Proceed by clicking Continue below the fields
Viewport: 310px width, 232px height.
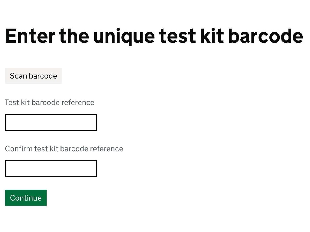[x=26, y=198]
